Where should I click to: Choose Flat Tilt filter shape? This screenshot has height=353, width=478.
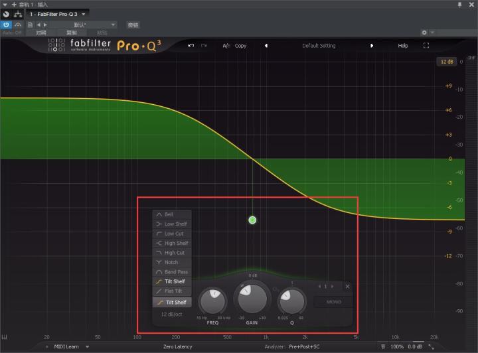pos(172,291)
